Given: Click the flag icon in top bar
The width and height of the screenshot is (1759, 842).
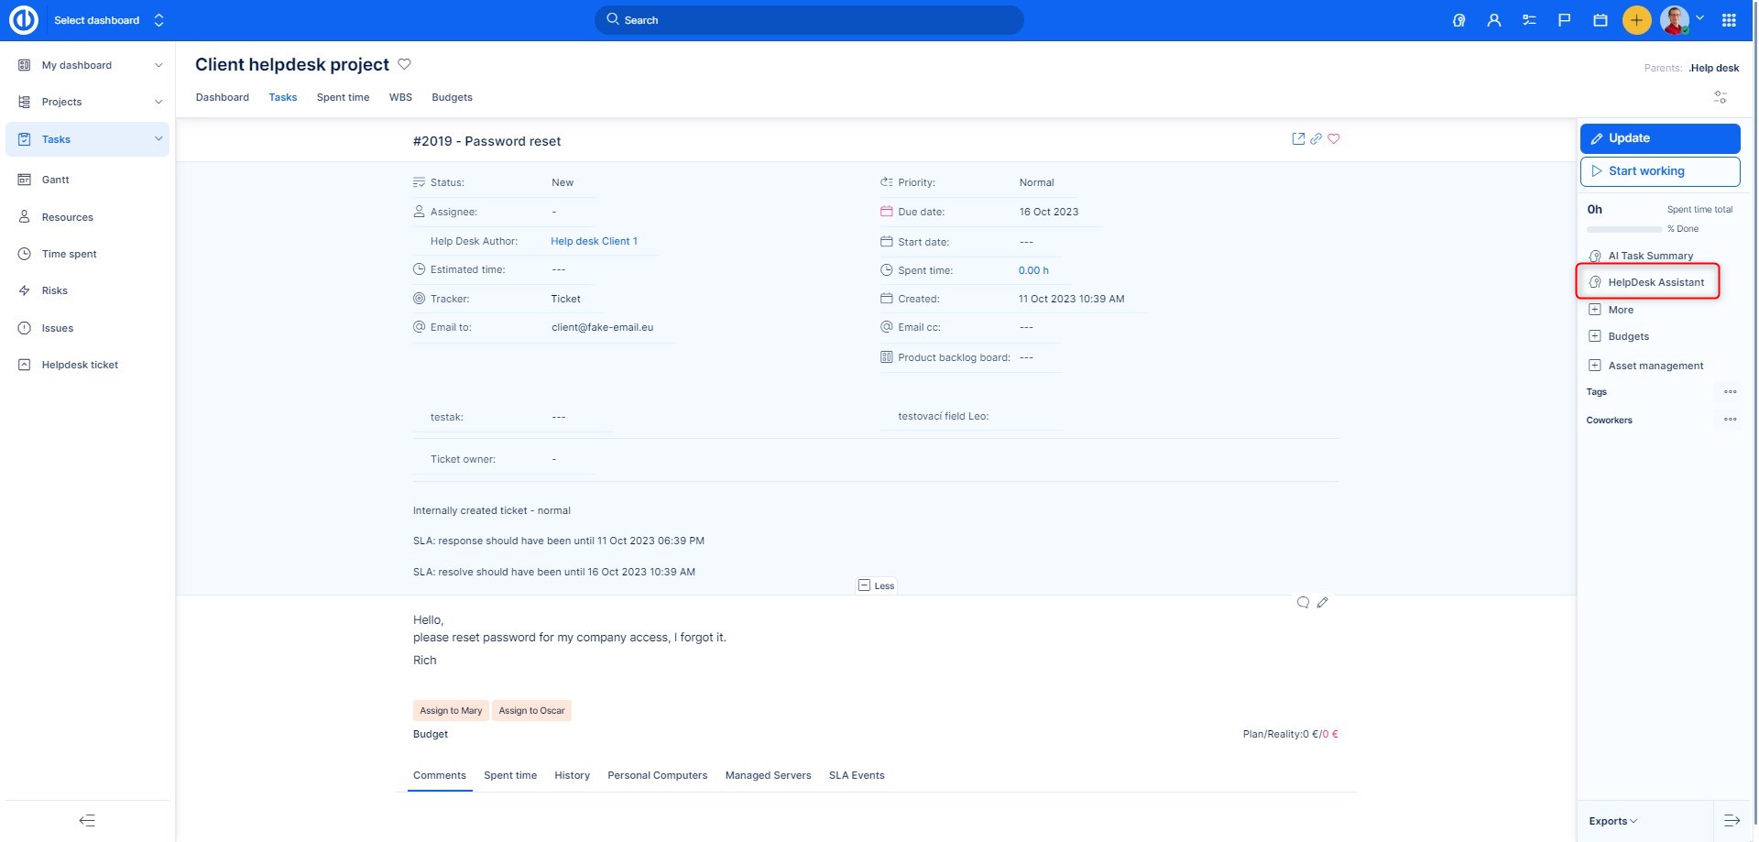Looking at the screenshot, I should [x=1564, y=20].
